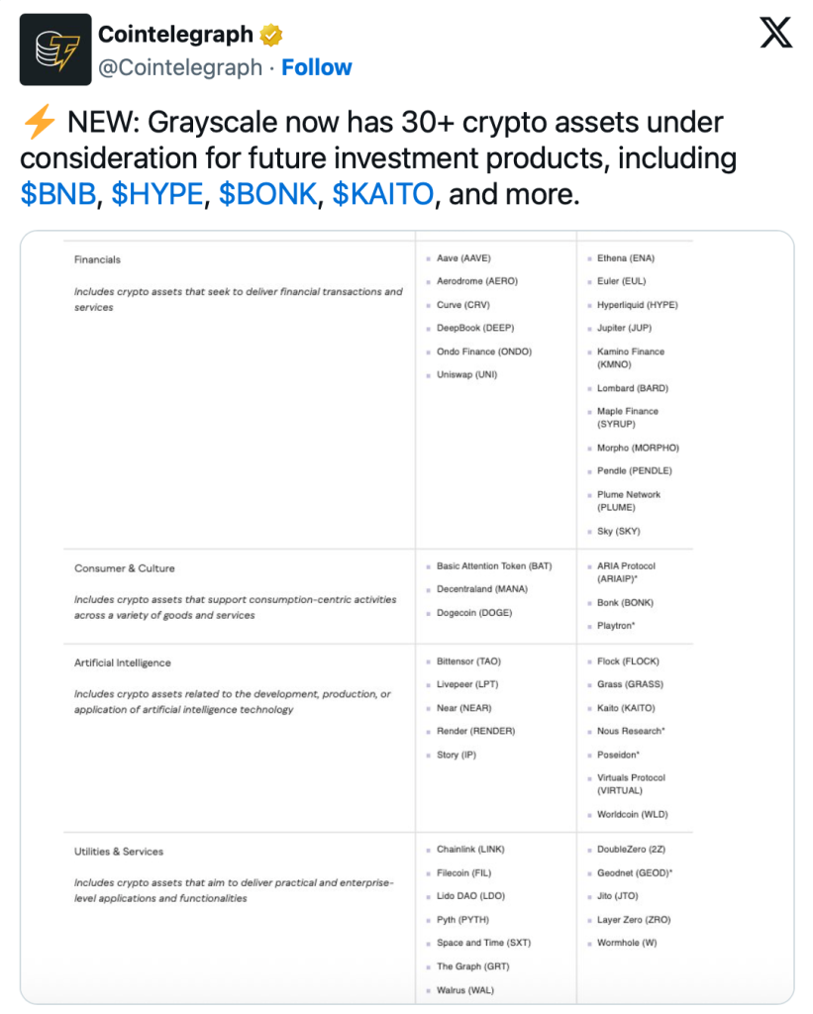The image size is (813, 1014).
Task: Select the Dogecoin (DOGE) list entry
Action: (x=476, y=613)
